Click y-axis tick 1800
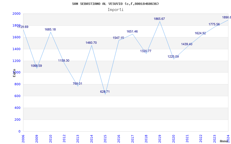The image size is (231, 144). [x=16, y=25]
